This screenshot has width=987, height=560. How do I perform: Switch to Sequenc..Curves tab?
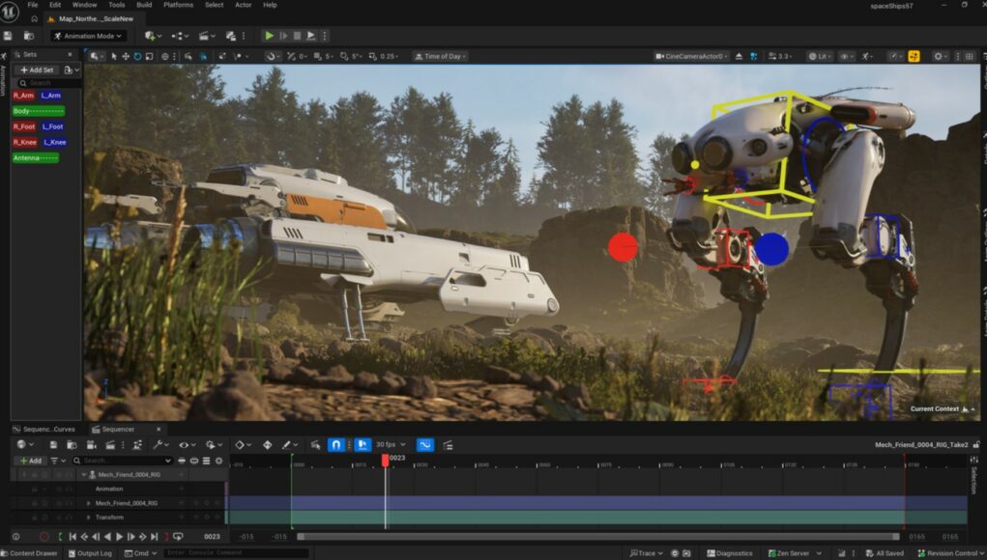[44, 430]
